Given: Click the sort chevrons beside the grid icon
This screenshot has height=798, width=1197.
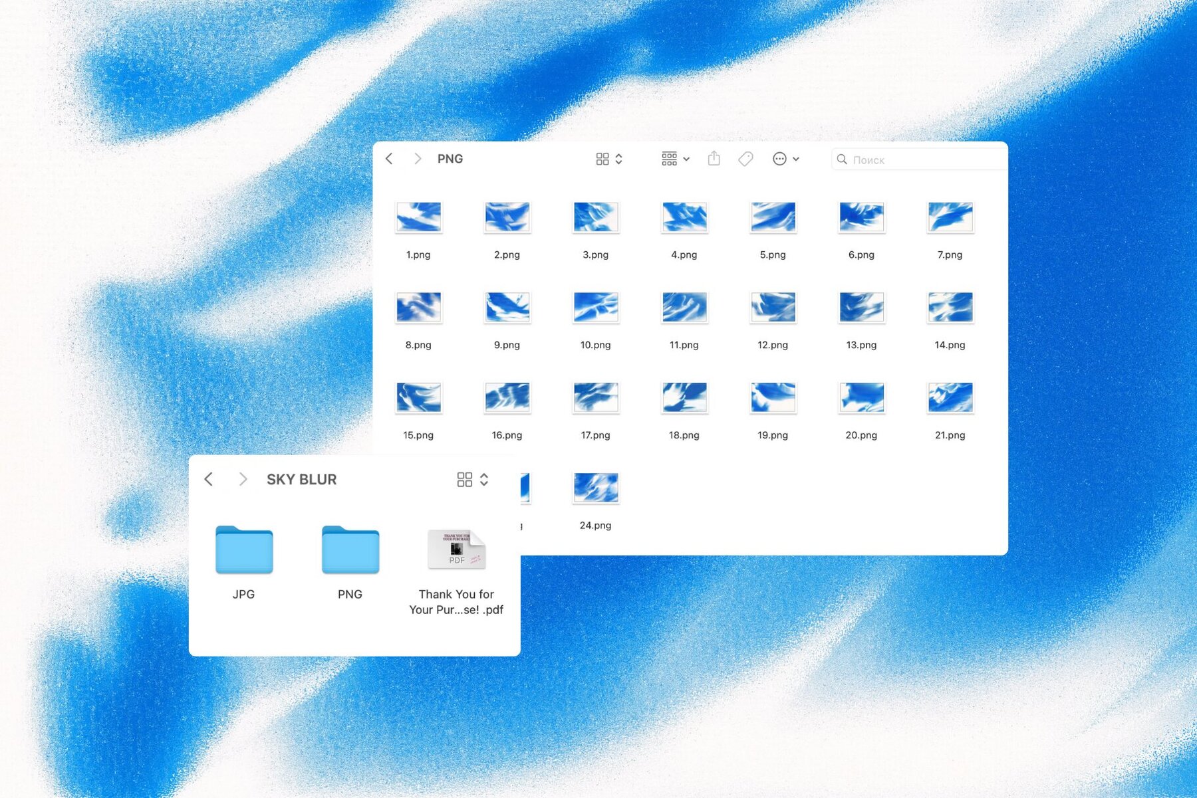Looking at the screenshot, I should [x=618, y=158].
